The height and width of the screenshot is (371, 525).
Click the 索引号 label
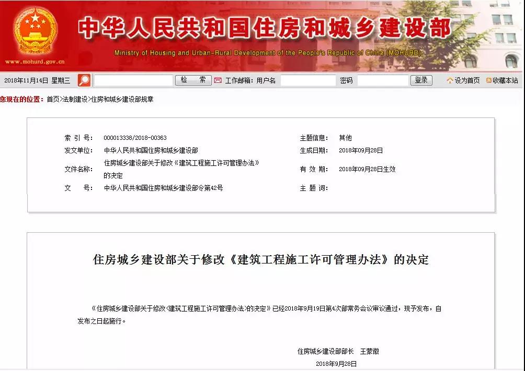click(x=78, y=138)
